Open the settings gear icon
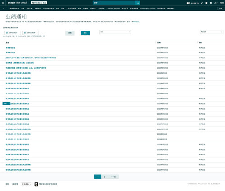The width and height of the screenshot is (225, 191). click(x=211, y=3)
